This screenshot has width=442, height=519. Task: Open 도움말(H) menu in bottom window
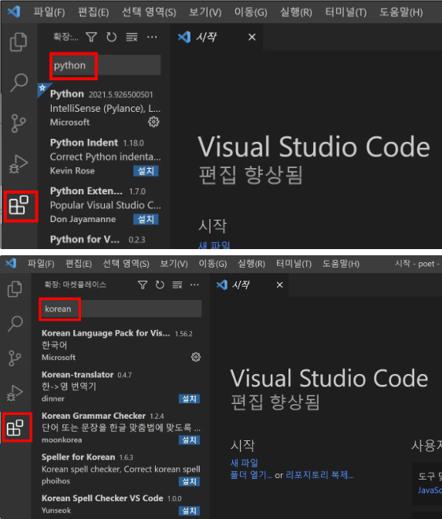(341, 264)
